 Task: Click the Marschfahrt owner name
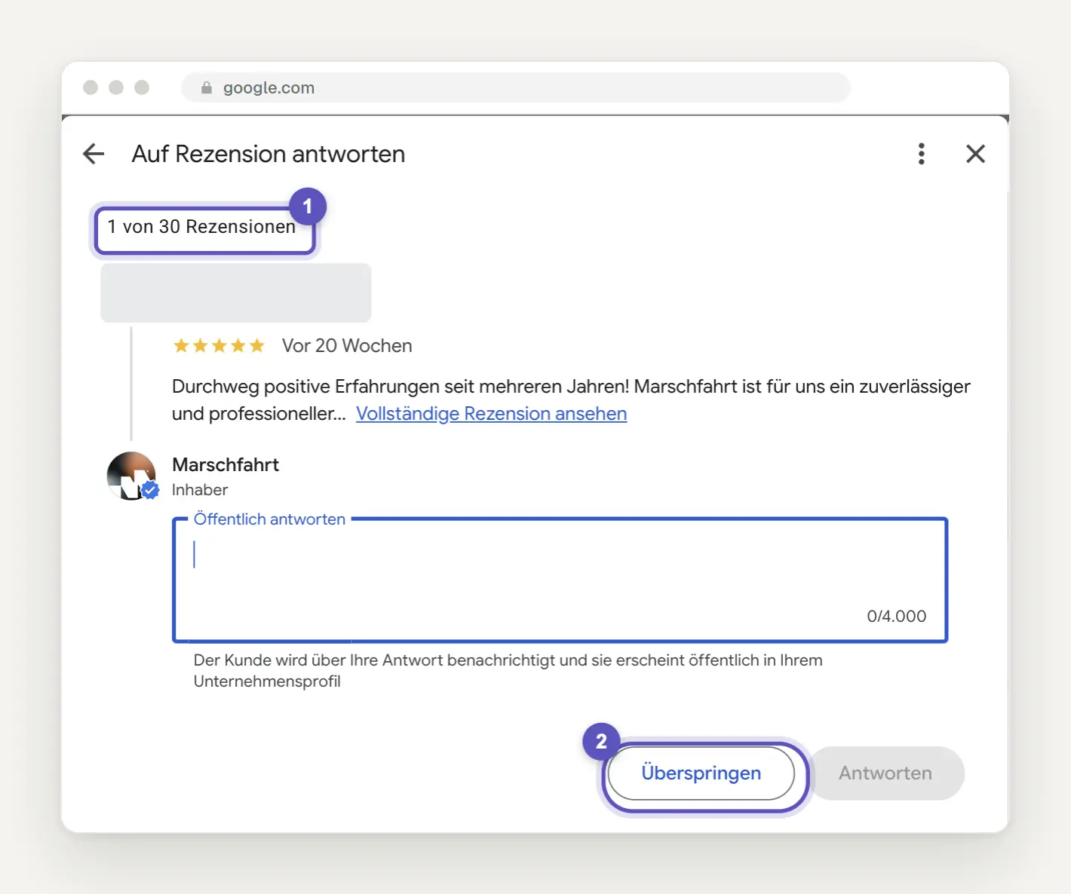click(x=226, y=464)
